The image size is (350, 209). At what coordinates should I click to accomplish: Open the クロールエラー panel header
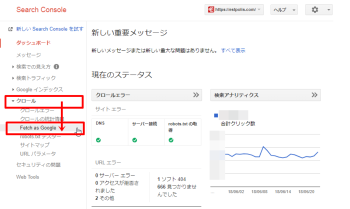(x=146, y=95)
